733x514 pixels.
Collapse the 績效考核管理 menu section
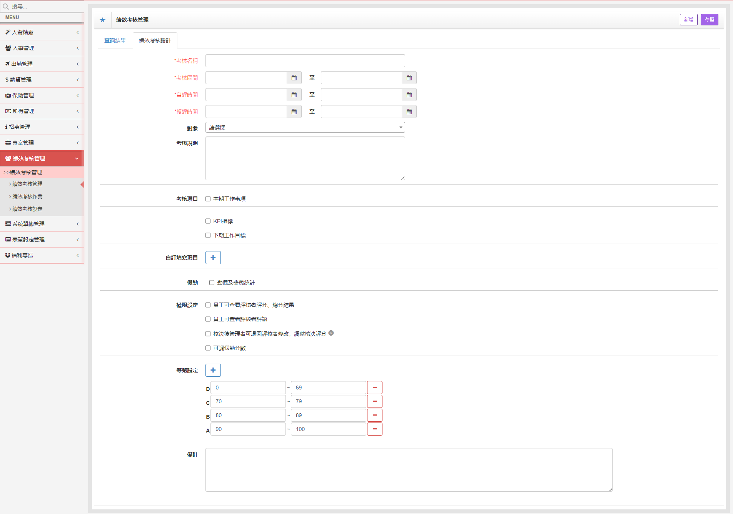click(42, 158)
